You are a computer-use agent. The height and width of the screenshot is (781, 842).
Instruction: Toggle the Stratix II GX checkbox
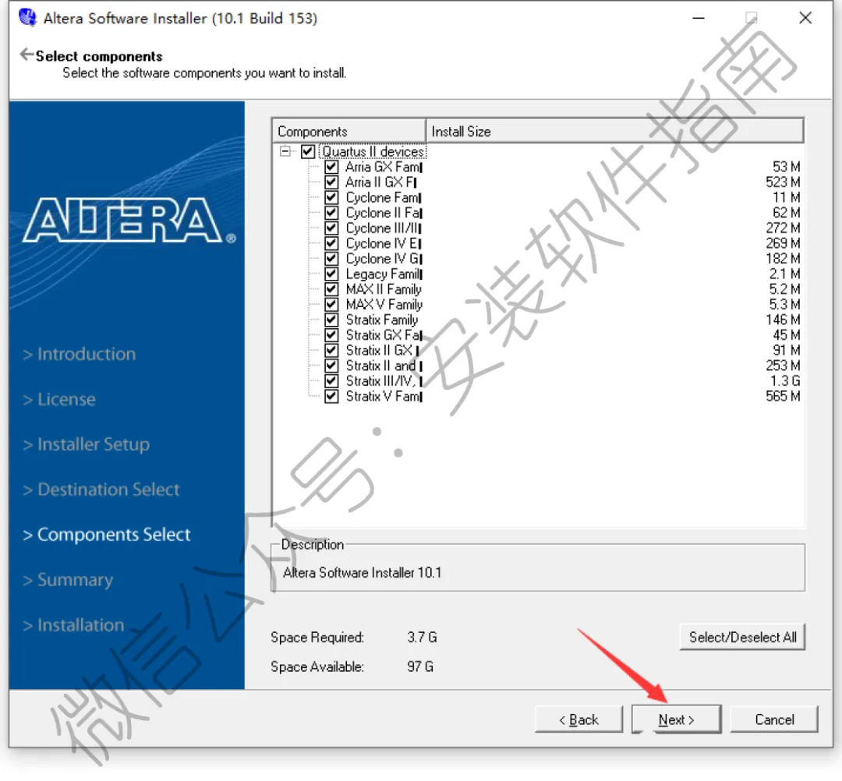pos(331,351)
